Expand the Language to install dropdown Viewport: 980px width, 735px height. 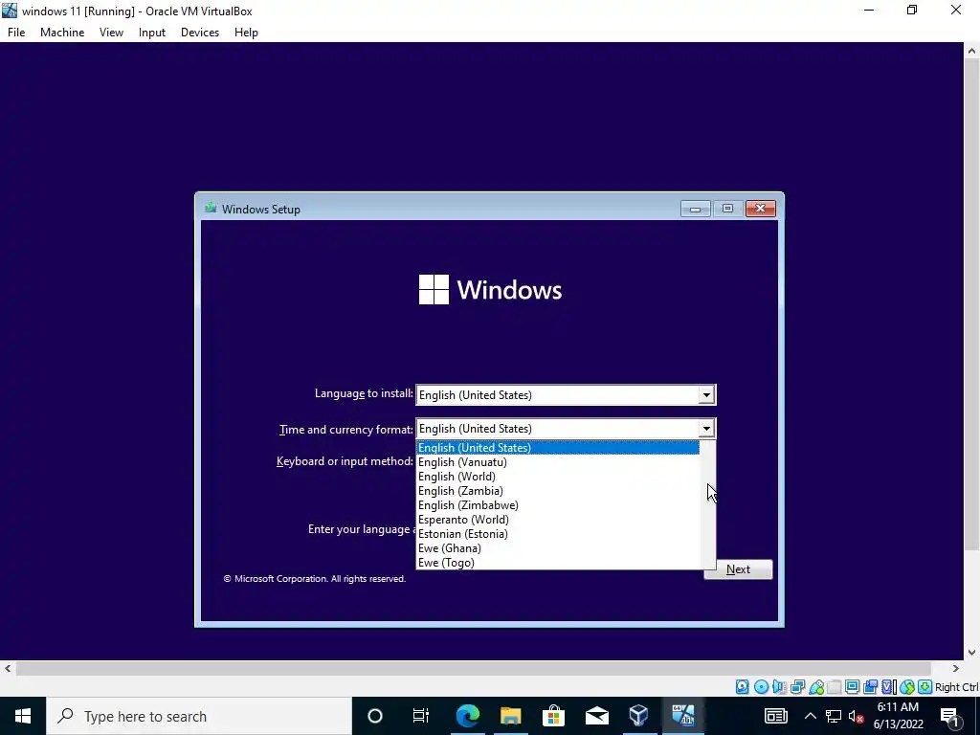tap(706, 395)
